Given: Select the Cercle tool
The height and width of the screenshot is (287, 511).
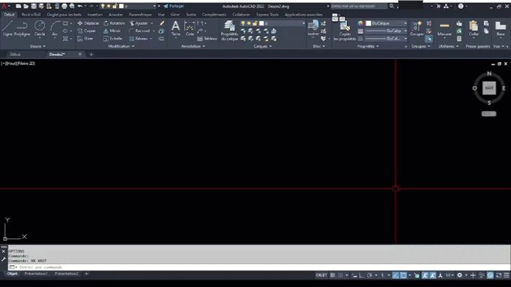Looking at the screenshot, I should 40,28.
